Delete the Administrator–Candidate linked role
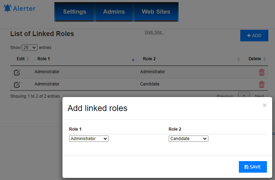This screenshot has width=275, height=180. 262,84
